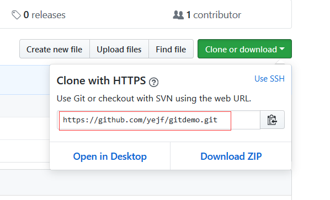The width and height of the screenshot is (330, 200).
Task: Click the white caret on Clone or download
Action: (x=282, y=49)
